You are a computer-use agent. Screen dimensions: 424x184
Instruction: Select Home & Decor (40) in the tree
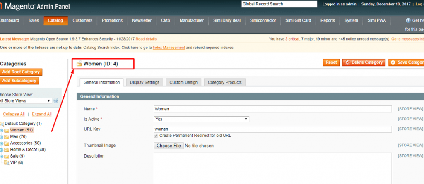point(28,150)
